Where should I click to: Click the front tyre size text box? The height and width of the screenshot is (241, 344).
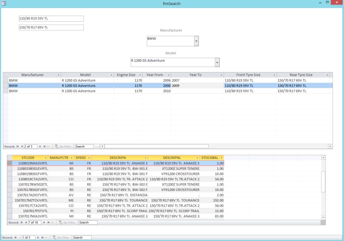click(x=51, y=19)
